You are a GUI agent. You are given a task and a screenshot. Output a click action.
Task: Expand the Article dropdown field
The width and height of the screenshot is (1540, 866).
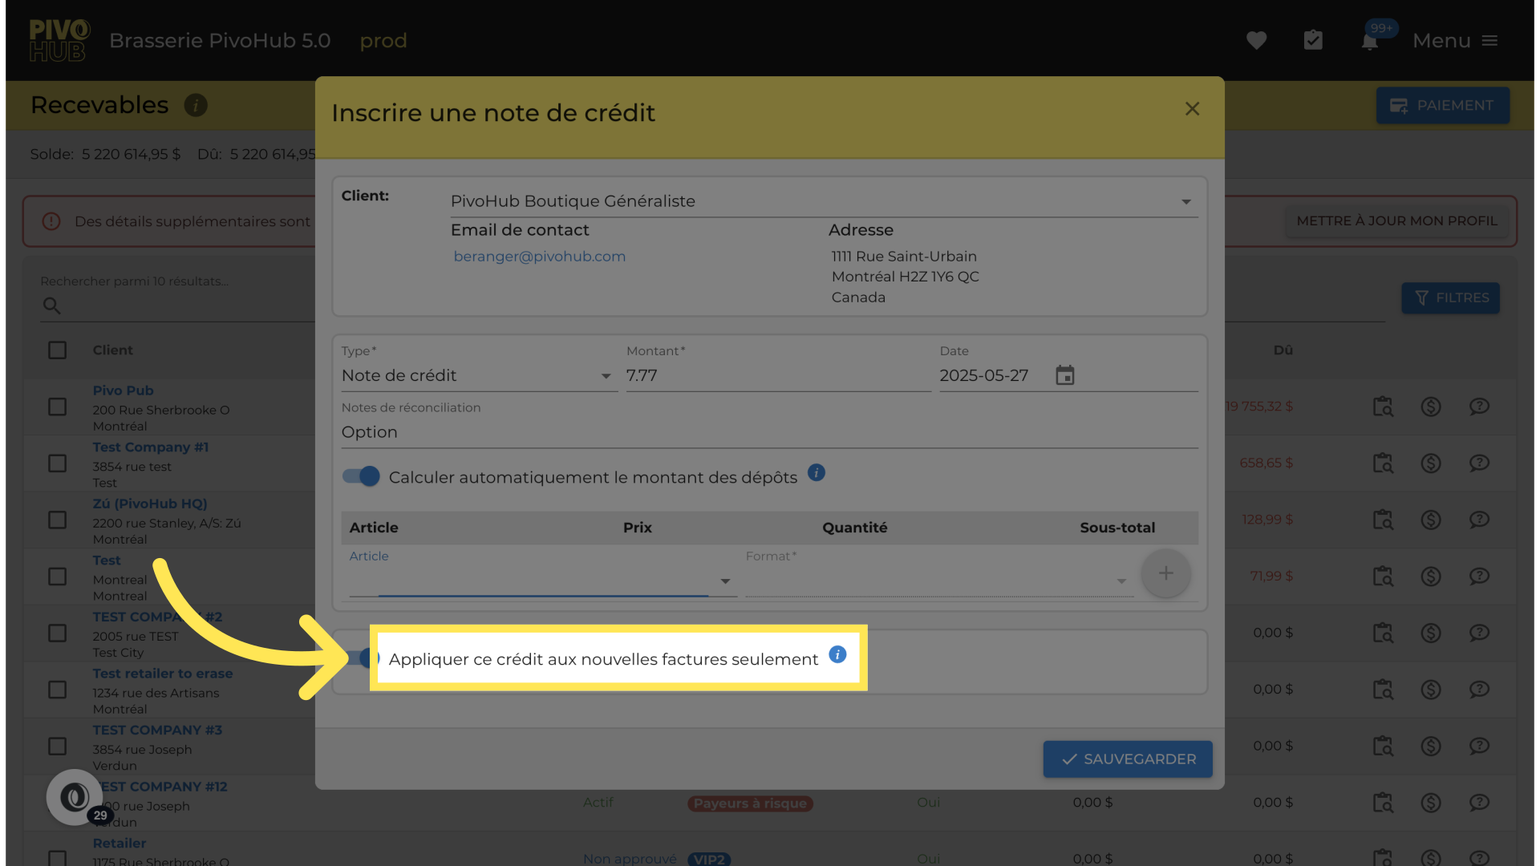(x=542, y=581)
